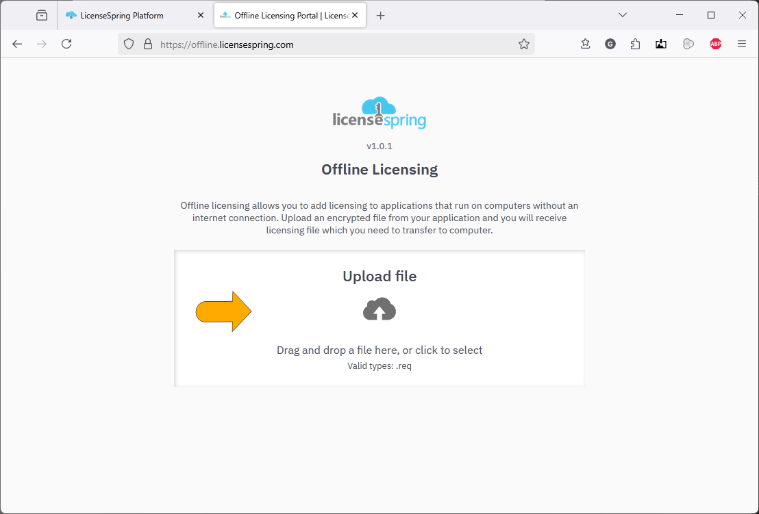Image resolution: width=759 pixels, height=514 pixels.
Task: Maximize the browser window
Action: 710,15
